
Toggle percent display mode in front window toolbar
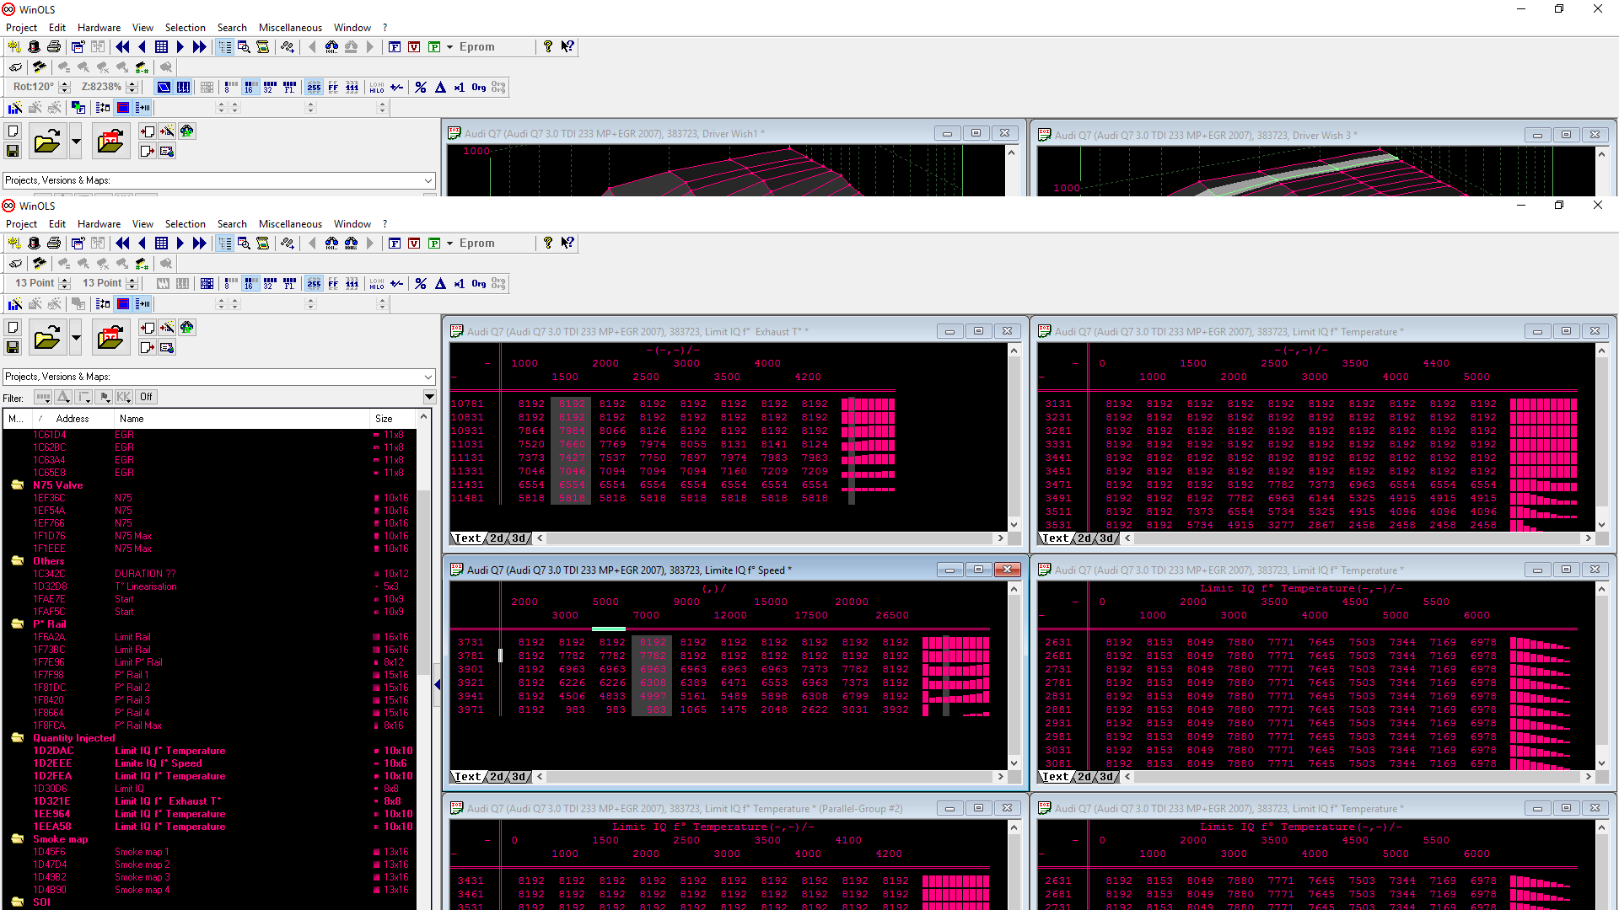(x=421, y=284)
